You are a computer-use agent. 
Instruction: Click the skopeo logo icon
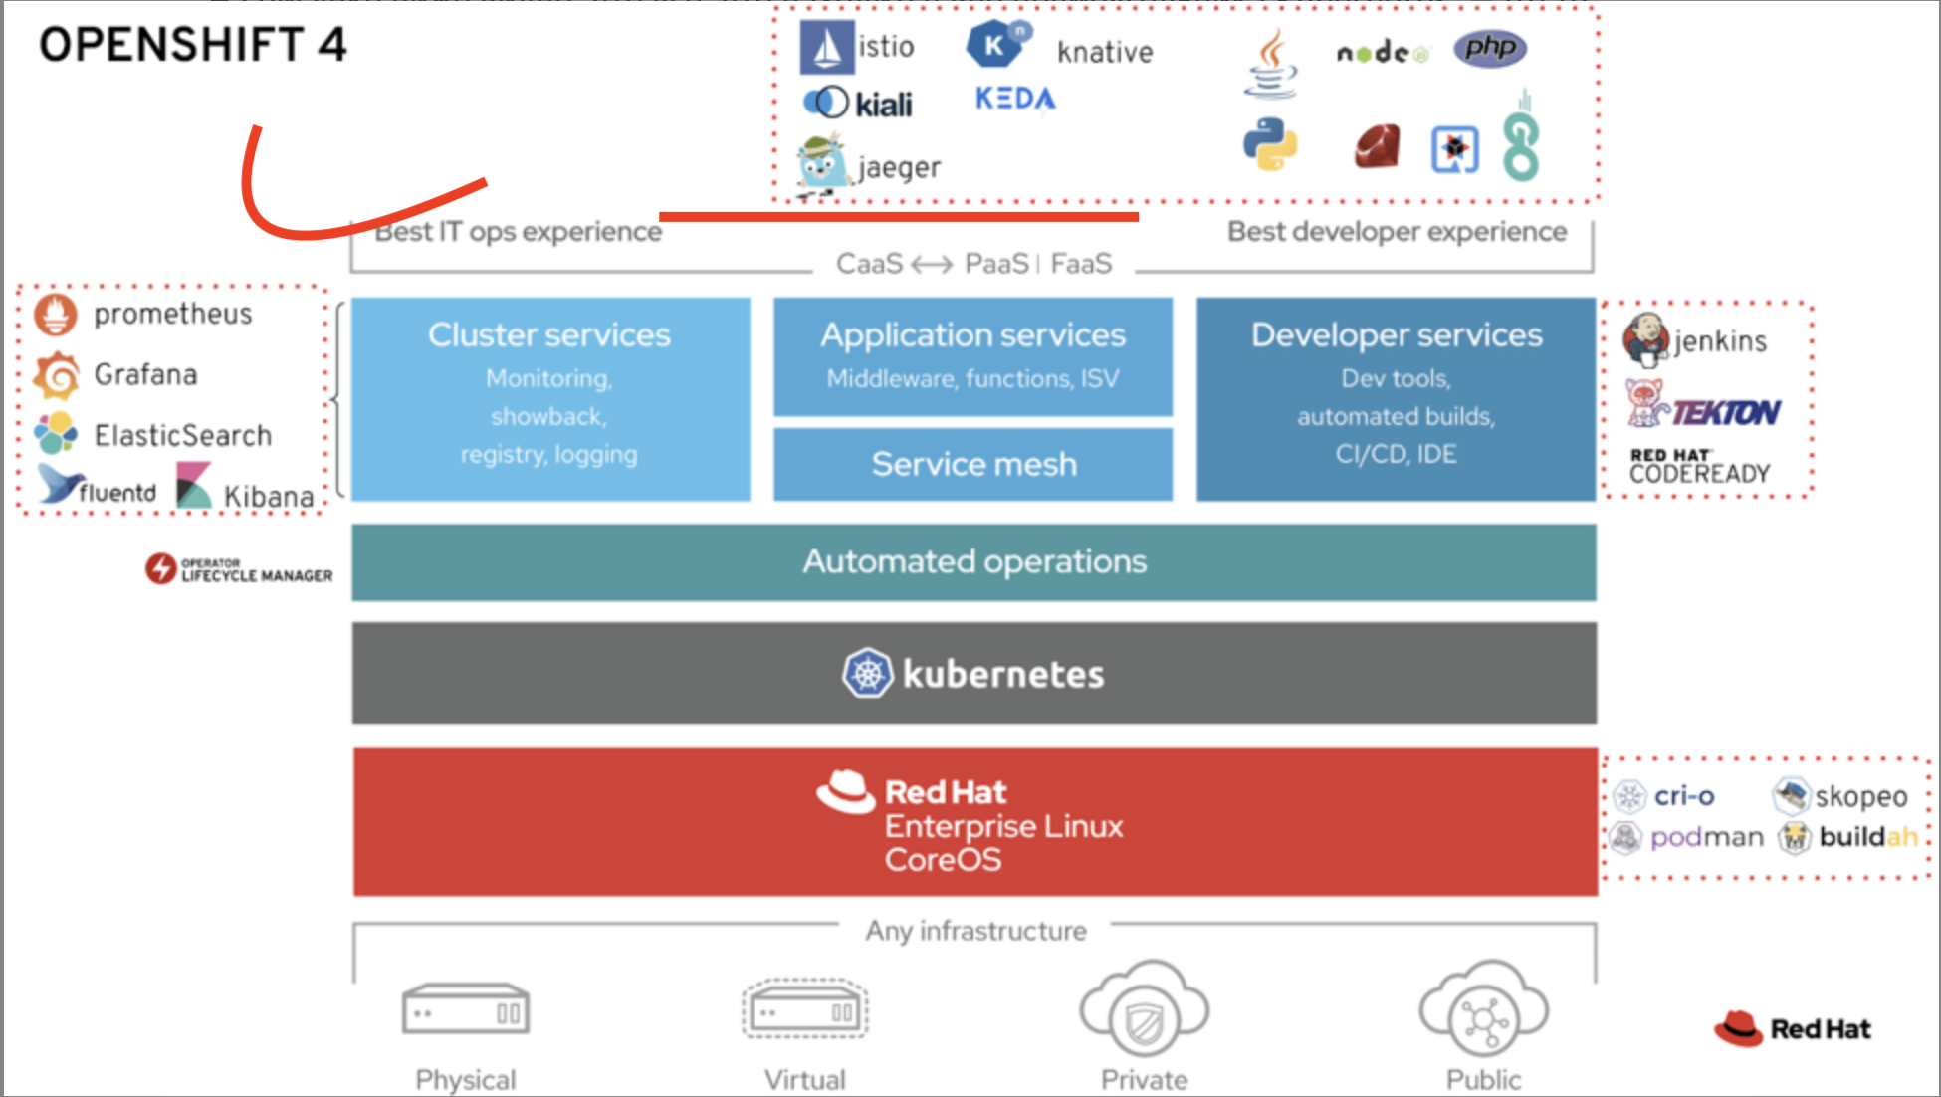tap(1791, 795)
